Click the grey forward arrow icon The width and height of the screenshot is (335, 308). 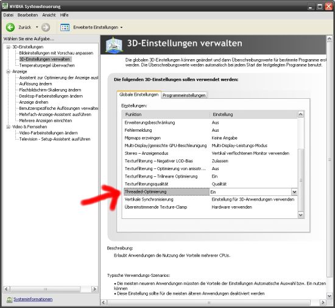click(x=46, y=27)
